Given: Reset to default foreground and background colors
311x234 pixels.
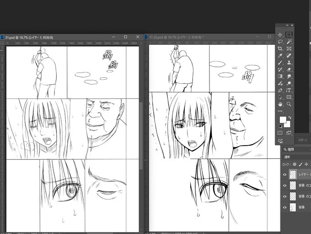Looking at the screenshot, I should (x=280, y=126).
